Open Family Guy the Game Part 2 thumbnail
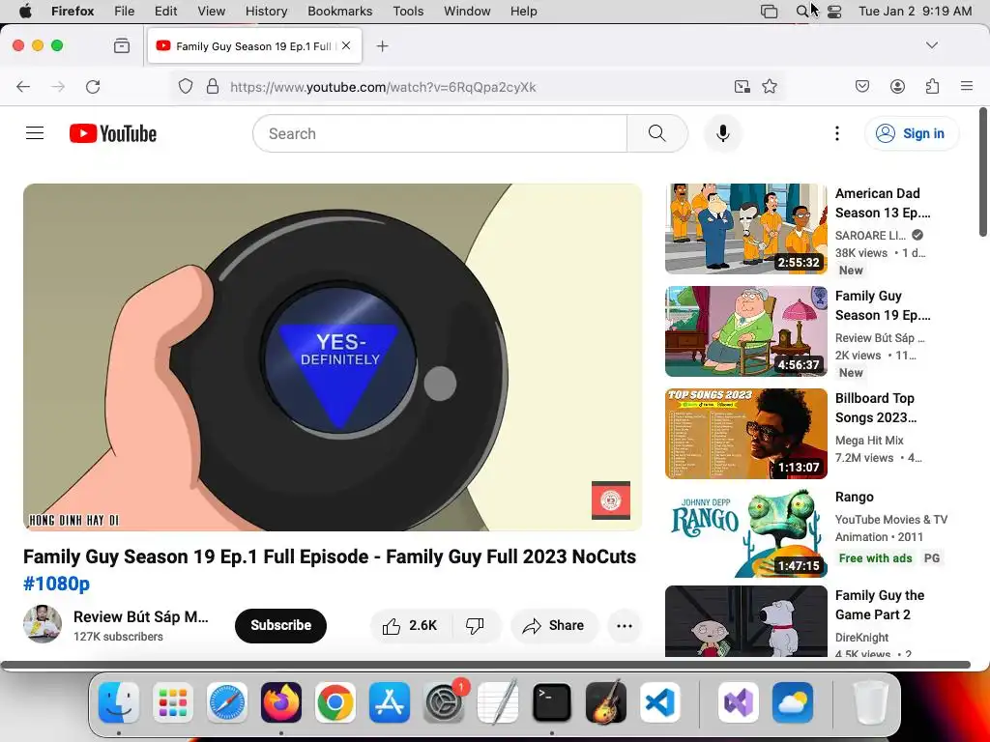This screenshot has height=742, width=990. [x=746, y=621]
